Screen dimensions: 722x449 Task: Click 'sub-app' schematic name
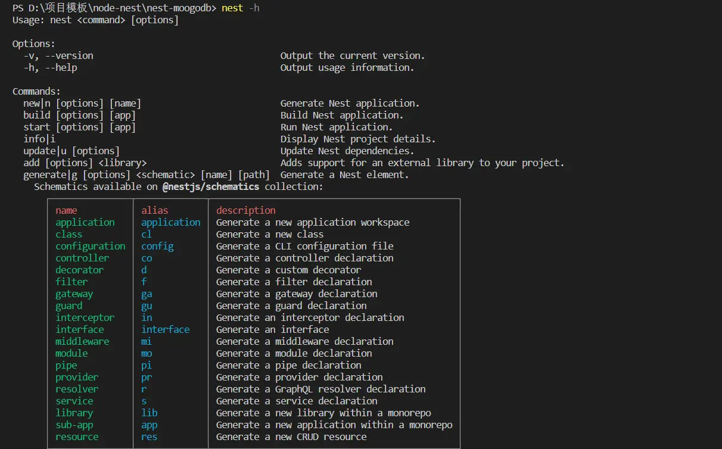(x=74, y=425)
